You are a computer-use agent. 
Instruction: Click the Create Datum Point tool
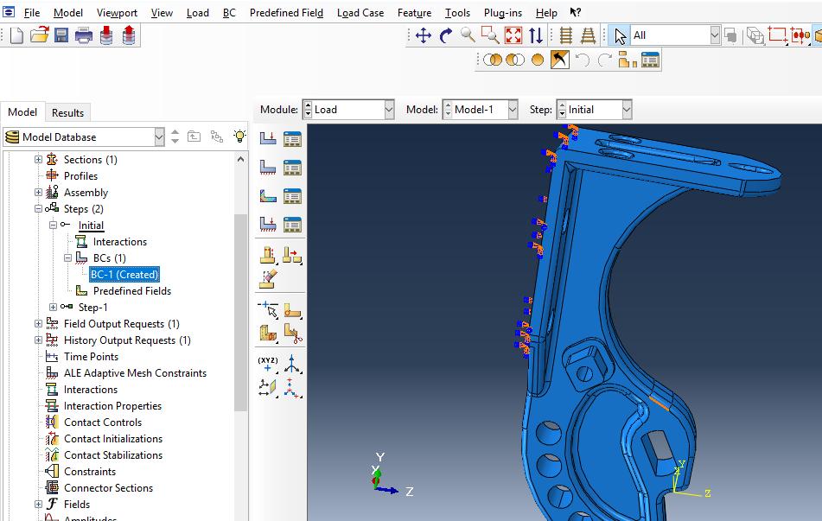click(268, 364)
